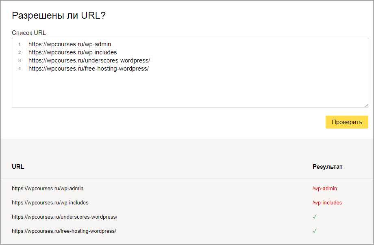Click line 1 wp-admin URL in textarea

[x=70, y=44]
